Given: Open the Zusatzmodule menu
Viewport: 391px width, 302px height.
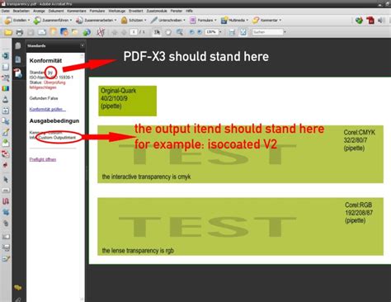Looking at the screenshot, I should point(157,11).
